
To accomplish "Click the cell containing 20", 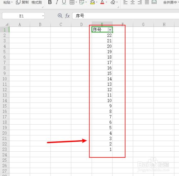I will coord(102,46).
